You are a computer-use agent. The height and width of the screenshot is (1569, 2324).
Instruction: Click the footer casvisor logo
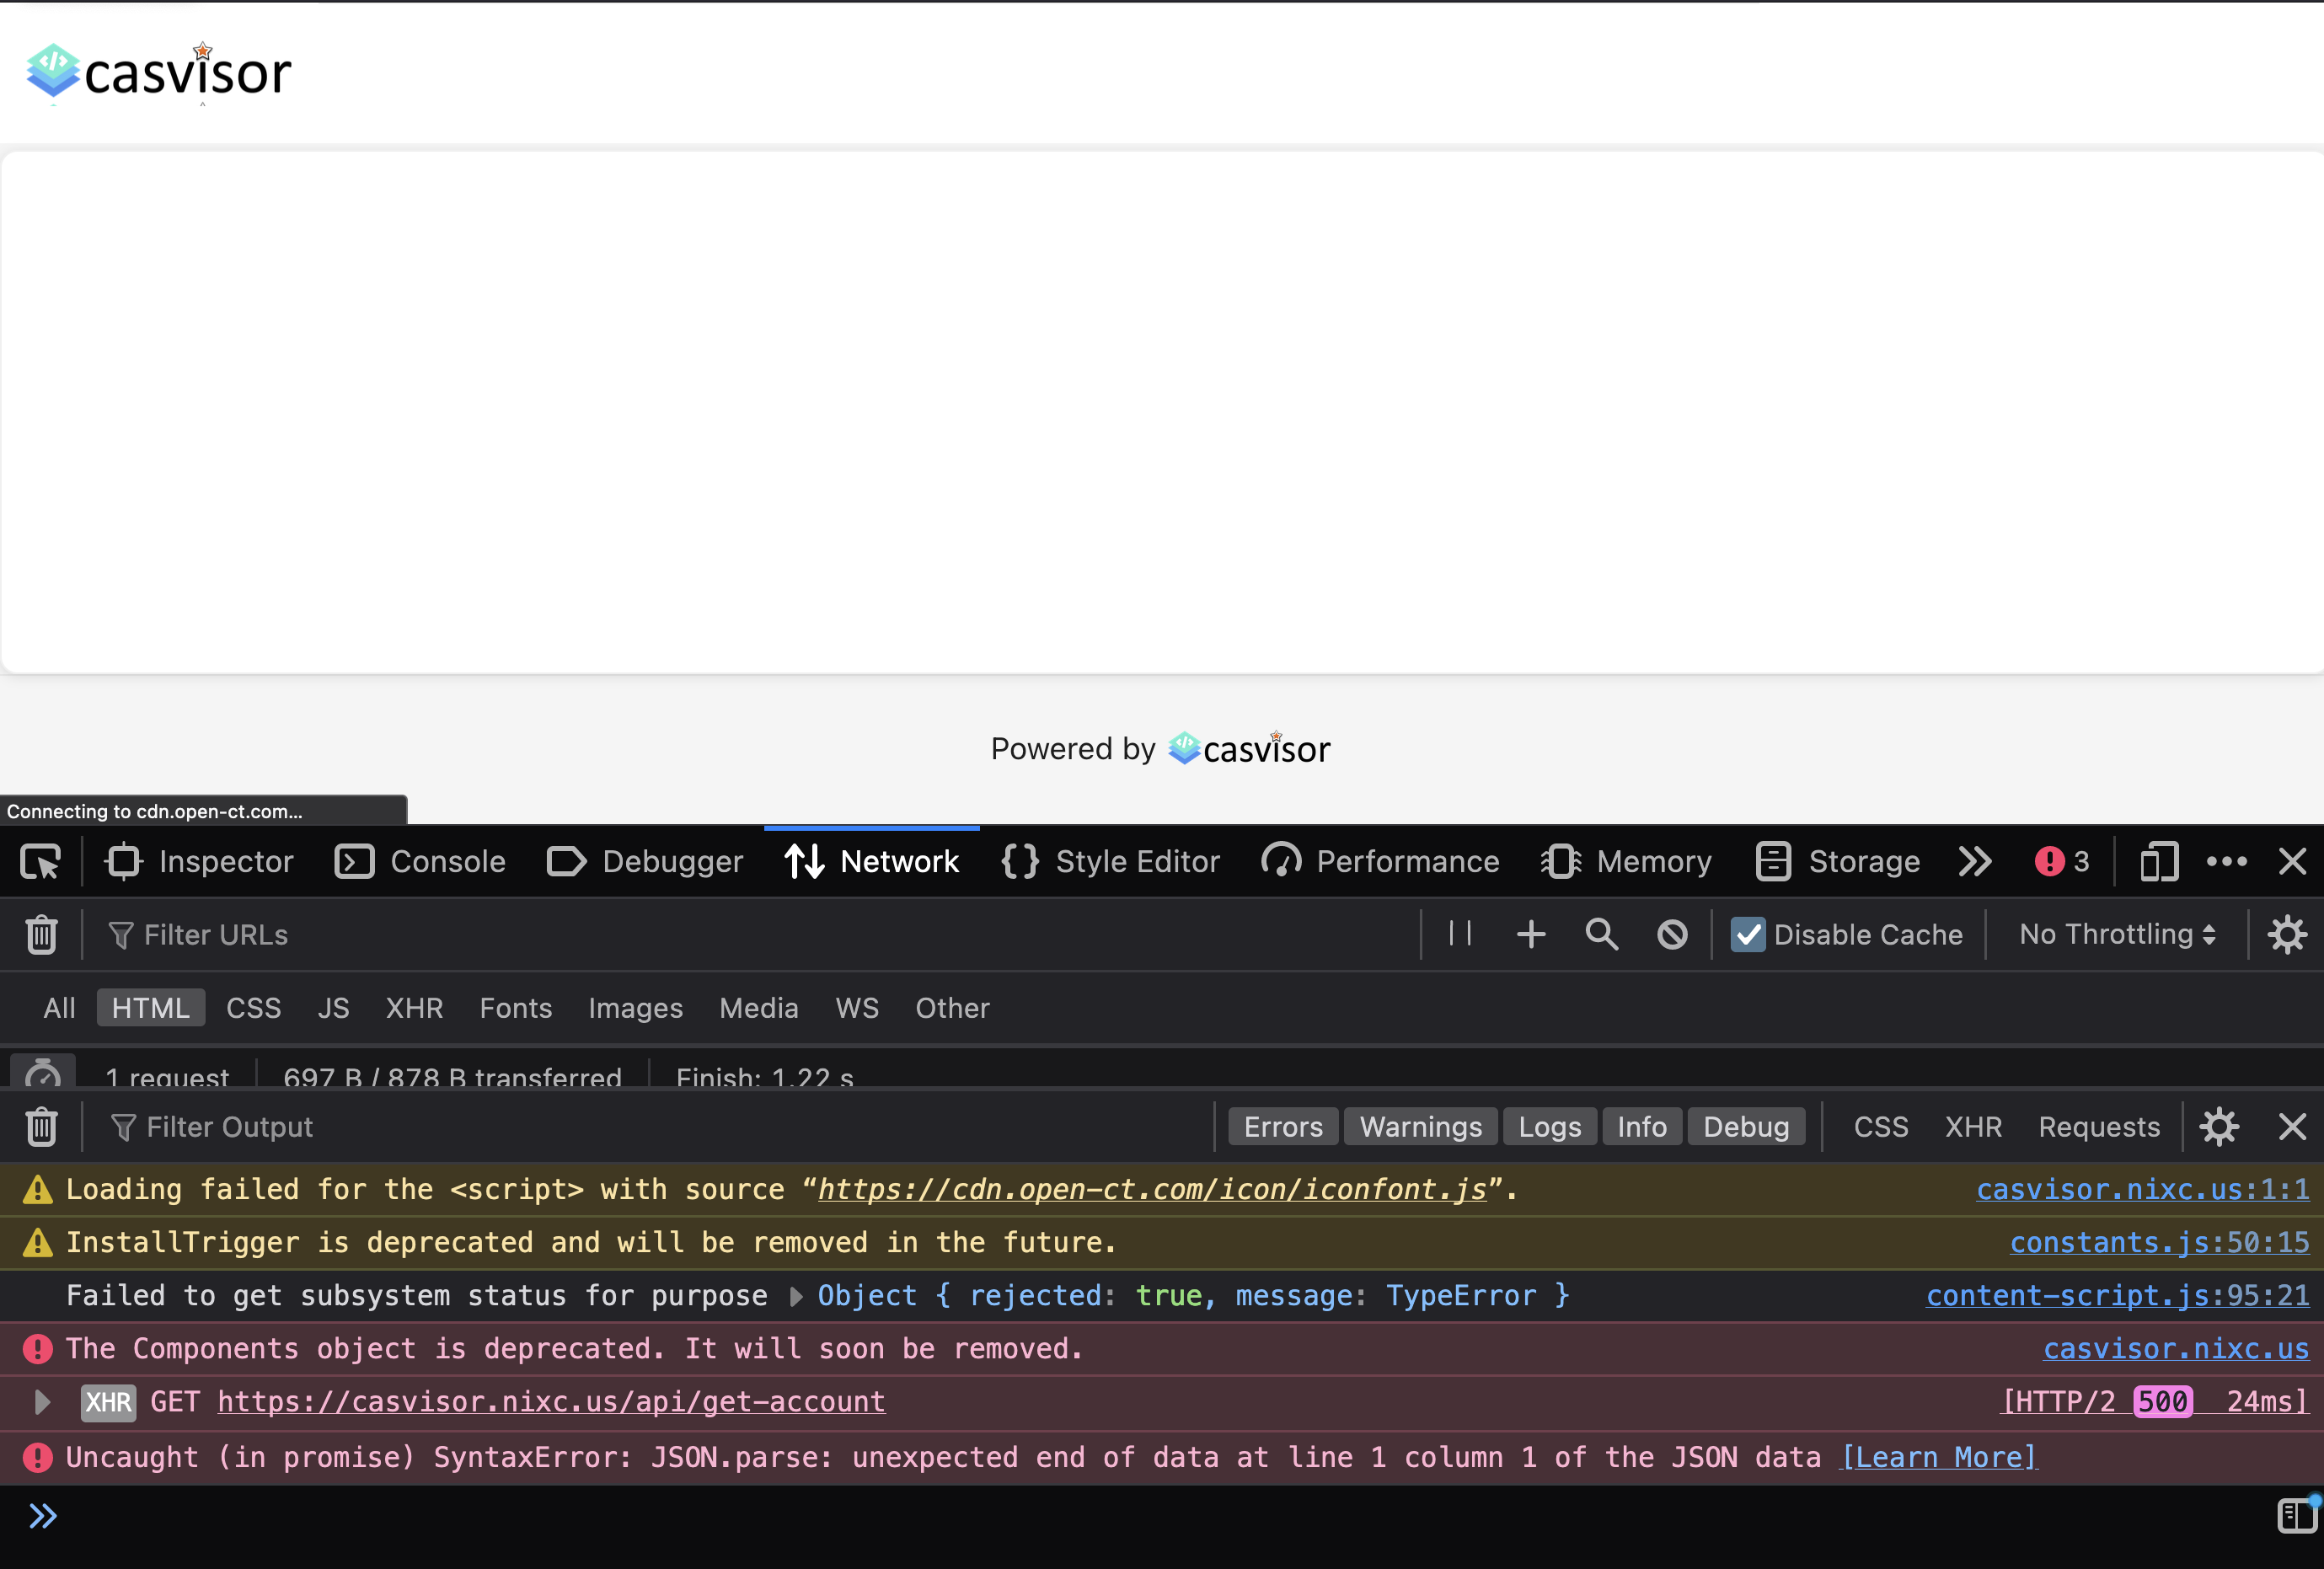[x=1249, y=748]
